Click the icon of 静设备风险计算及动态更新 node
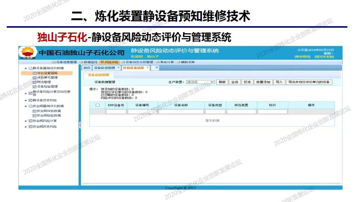This screenshot has width=359, height=202. [30, 93]
